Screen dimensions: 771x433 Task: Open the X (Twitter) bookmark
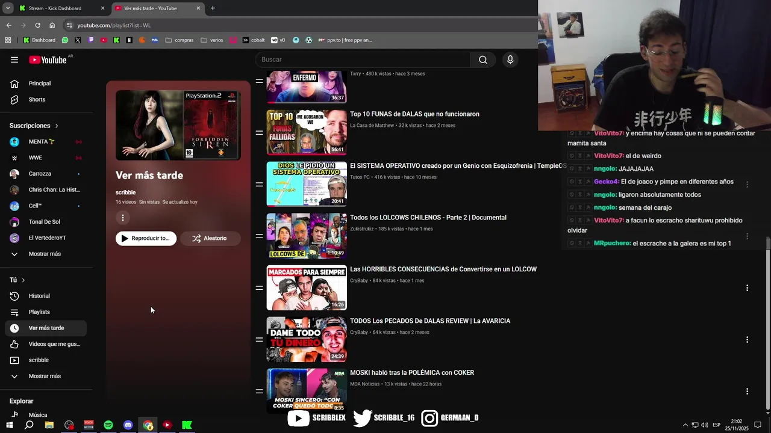pyautogui.click(x=78, y=40)
